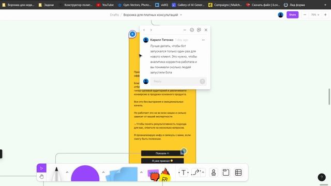Open the Воронка для недв... bookmark

point(18,5)
